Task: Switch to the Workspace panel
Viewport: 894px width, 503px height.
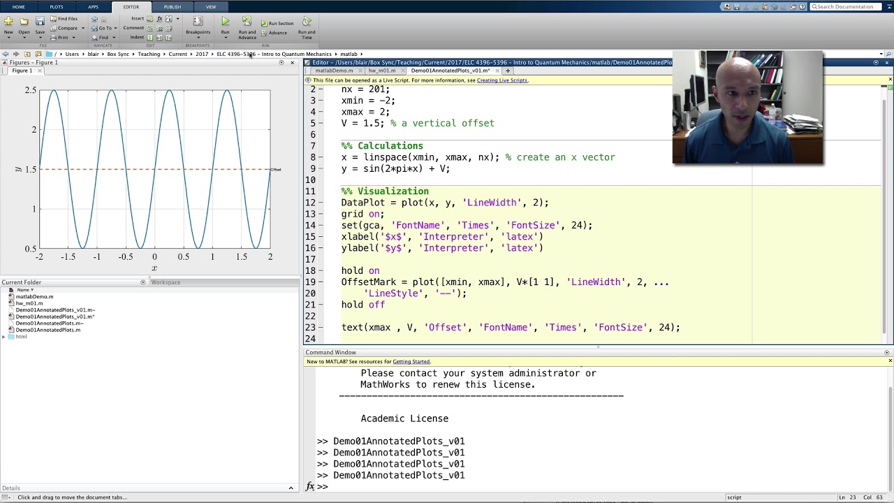Action: (x=166, y=282)
